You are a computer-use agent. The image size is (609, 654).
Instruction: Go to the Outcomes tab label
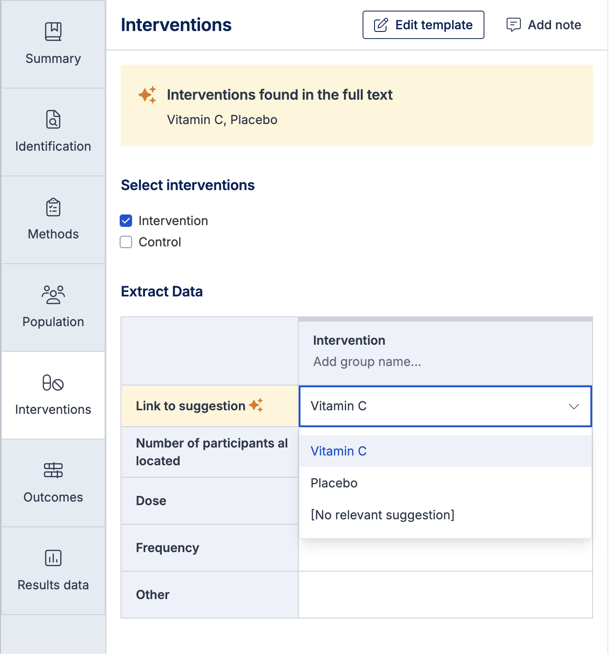click(53, 497)
